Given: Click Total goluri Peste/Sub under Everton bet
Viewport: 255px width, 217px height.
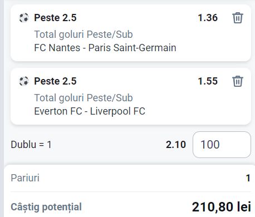Looking at the screenshot, I should (x=84, y=98).
